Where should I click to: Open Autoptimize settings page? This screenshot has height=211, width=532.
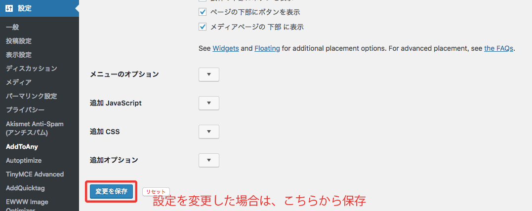[24, 160]
